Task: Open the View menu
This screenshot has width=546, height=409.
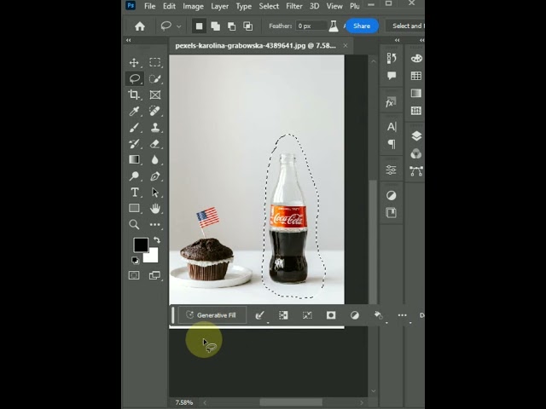Action: (x=334, y=6)
